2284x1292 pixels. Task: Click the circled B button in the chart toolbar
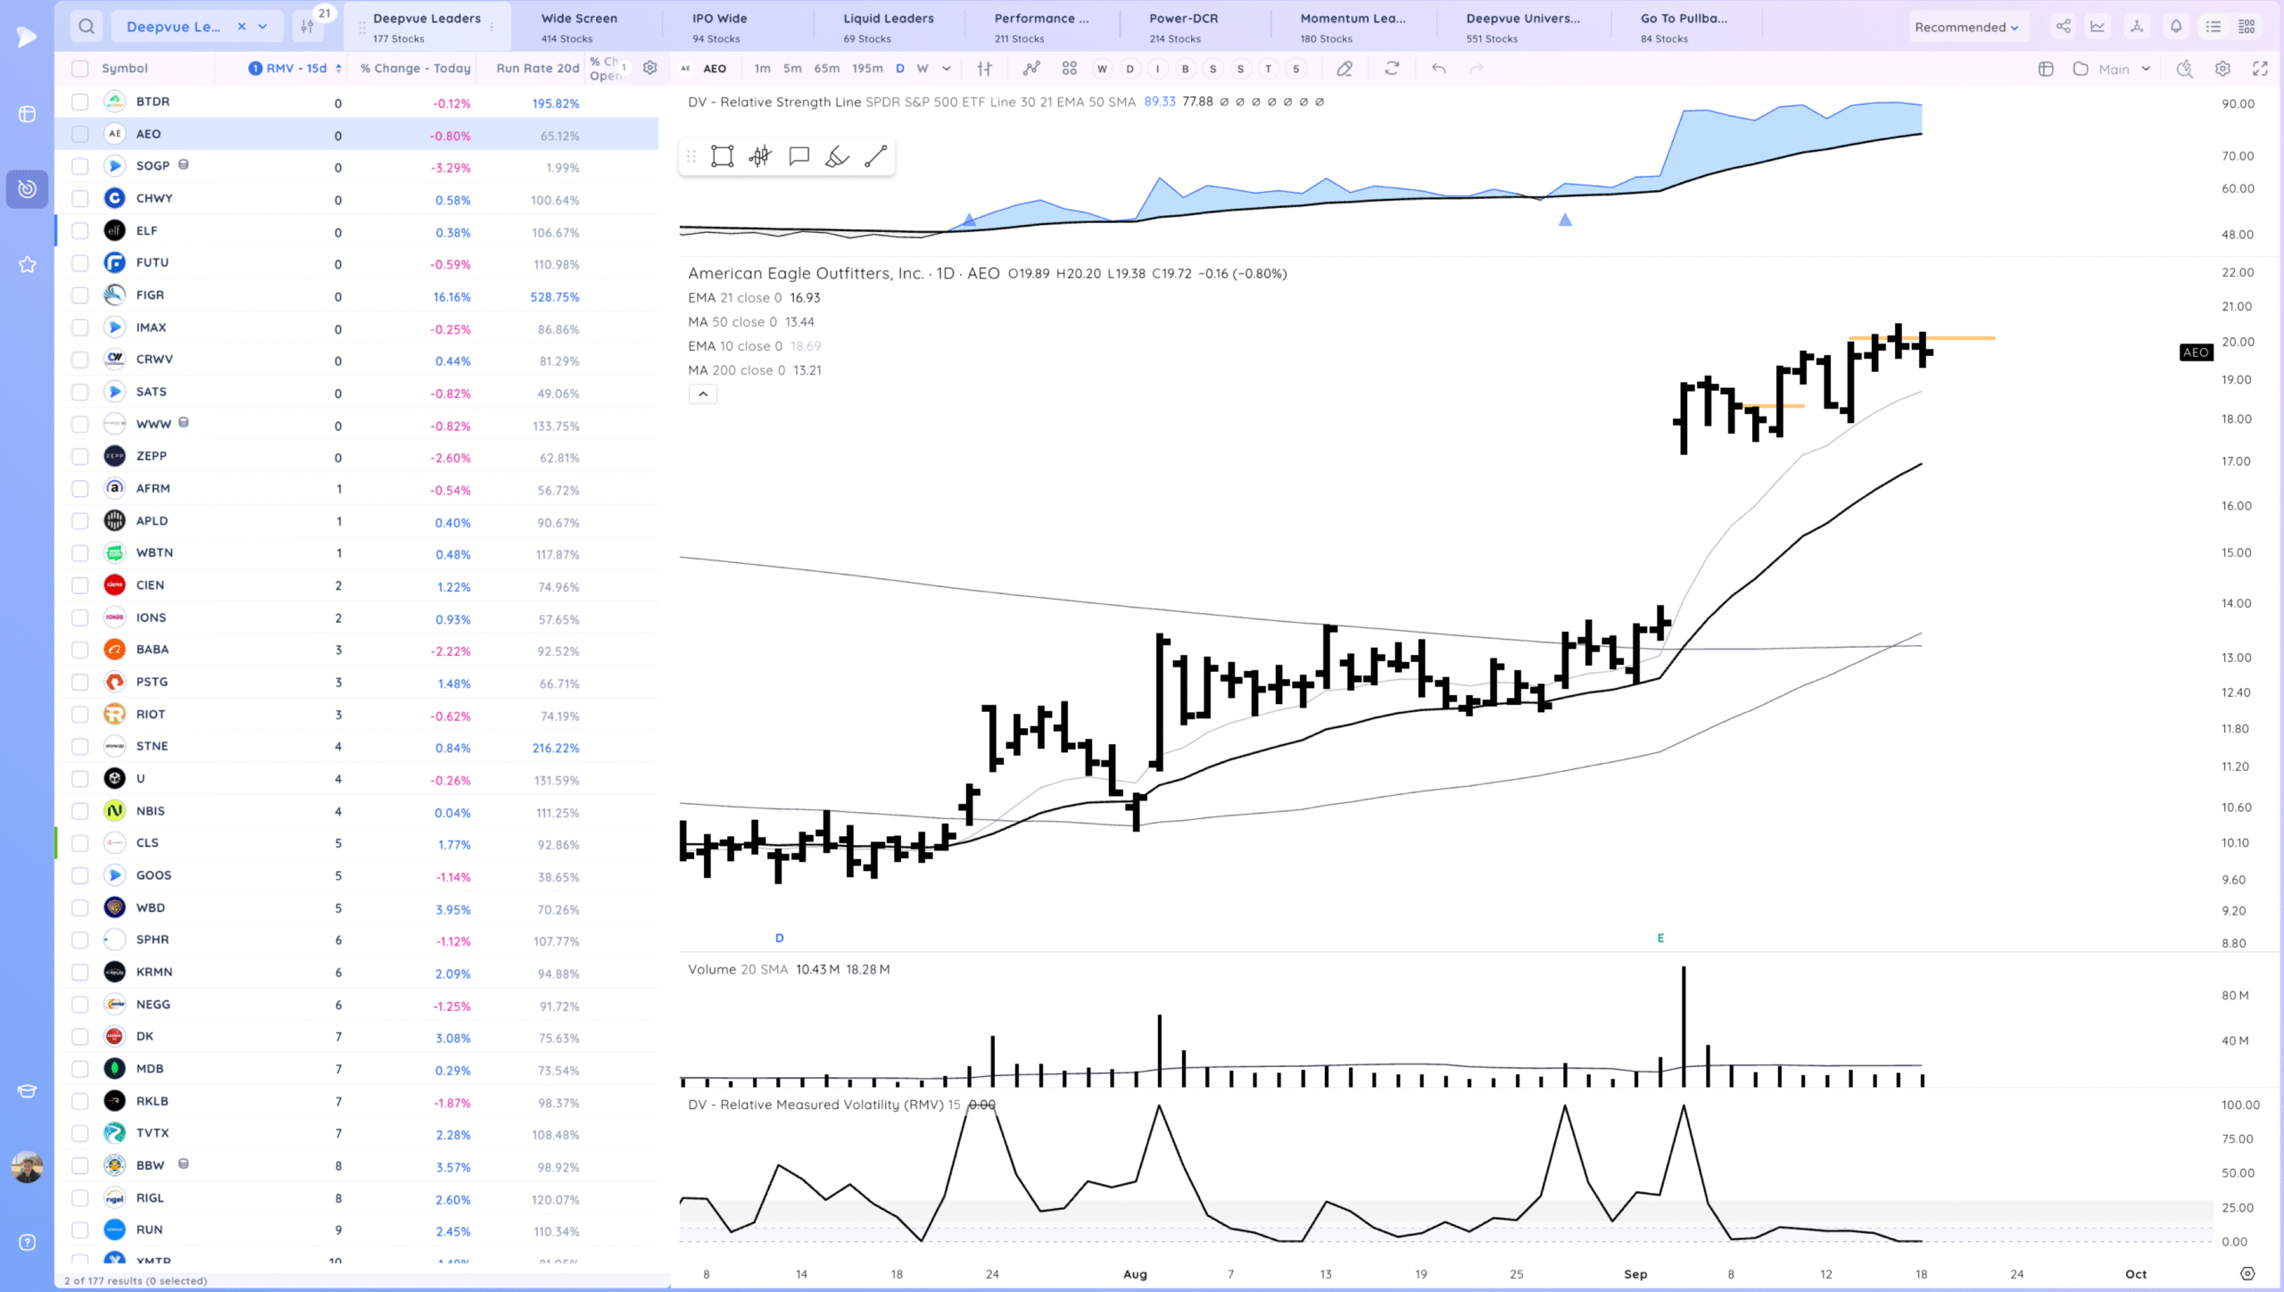point(1185,69)
